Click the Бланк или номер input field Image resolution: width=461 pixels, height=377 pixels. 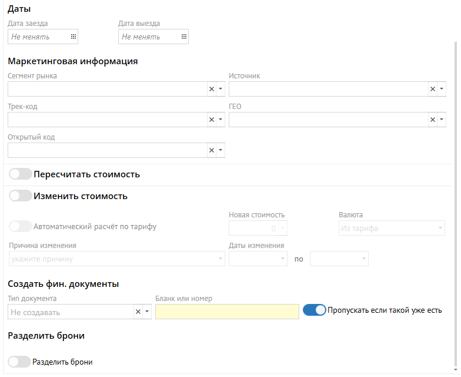coord(227,312)
